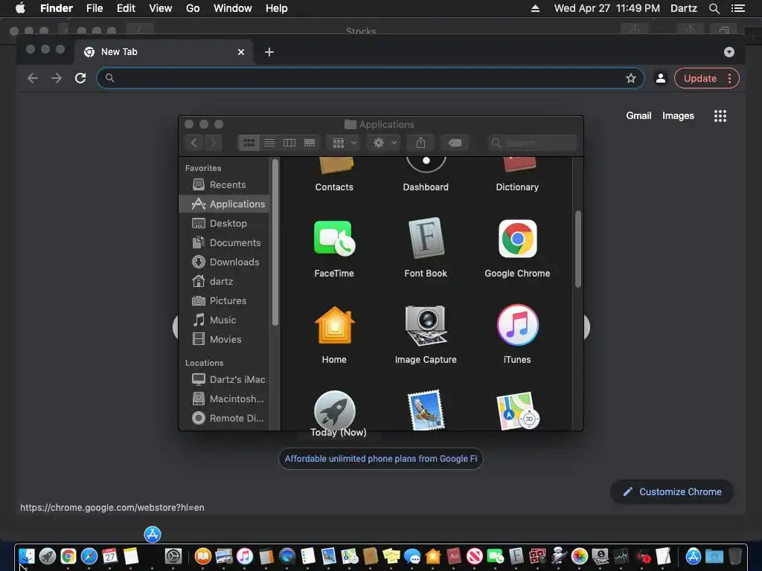This screenshot has height=571, width=762.
Task: Select Recents in the Finder sidebar
Action: click(224, 184)
